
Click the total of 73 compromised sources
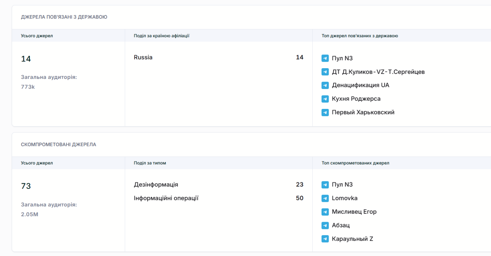26,186
